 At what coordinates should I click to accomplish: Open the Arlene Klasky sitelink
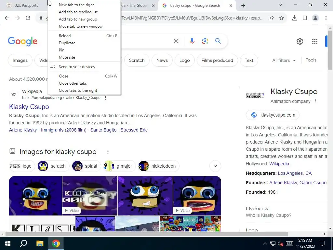[x=23, y=130]
